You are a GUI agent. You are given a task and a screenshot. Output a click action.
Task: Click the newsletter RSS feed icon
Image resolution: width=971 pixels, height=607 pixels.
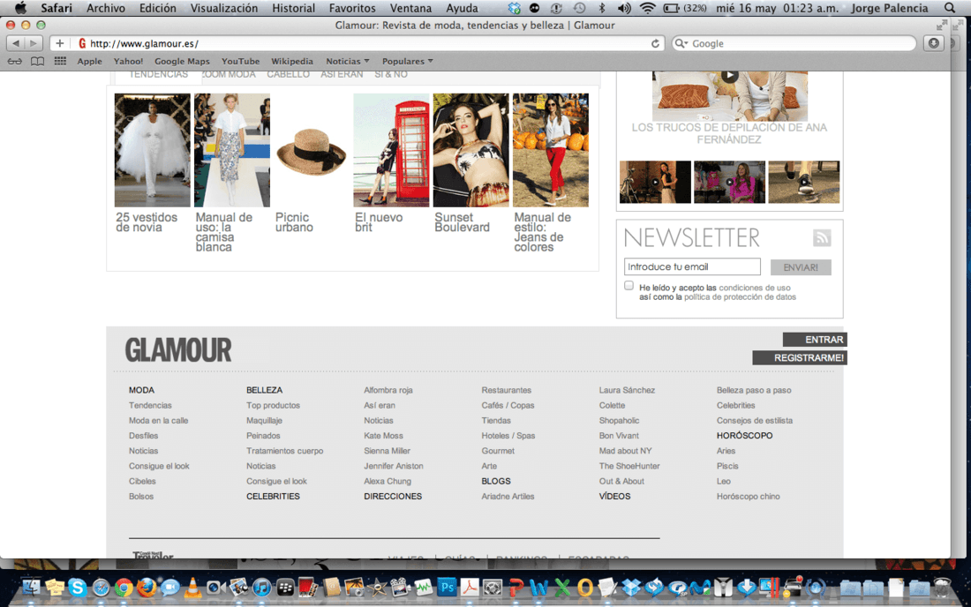pos(822,237)
